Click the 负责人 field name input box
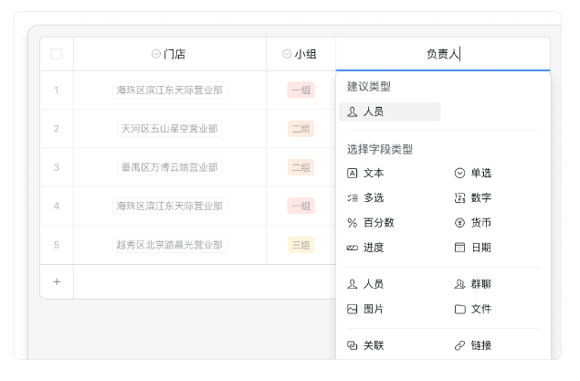 point(443,54)
